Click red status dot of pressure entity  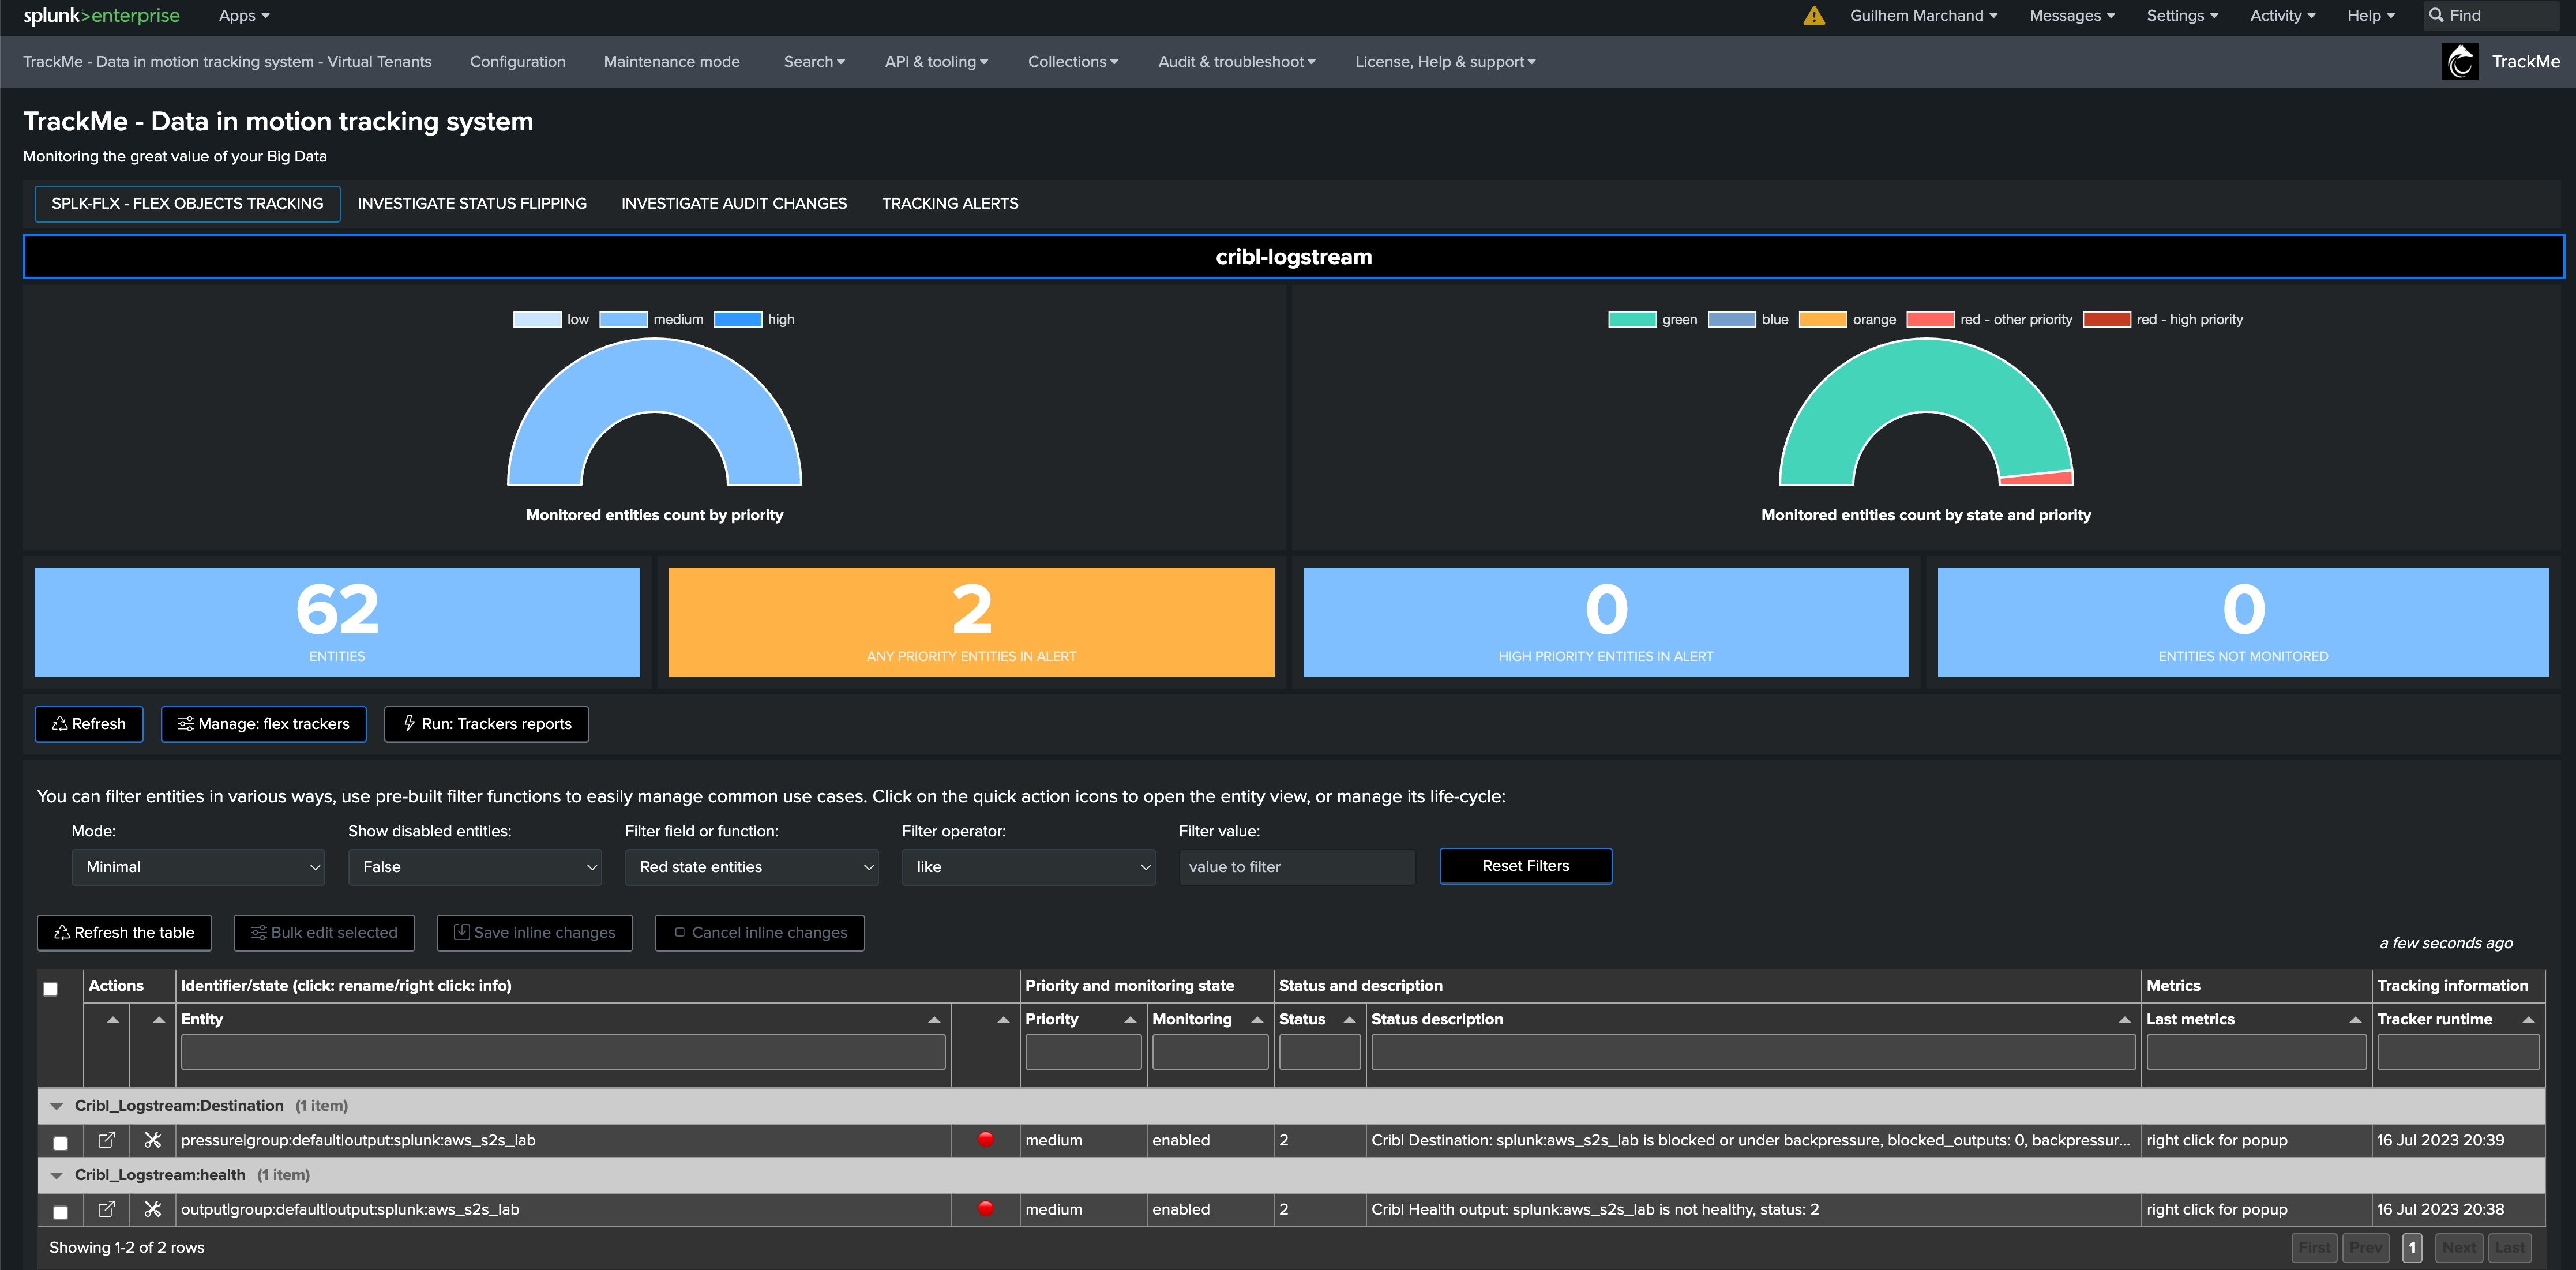985,1139
